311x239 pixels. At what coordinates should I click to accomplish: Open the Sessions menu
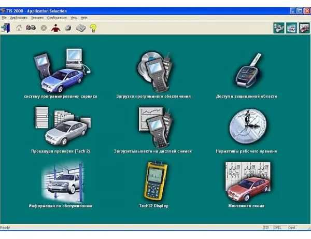pyautogui.click(x=37, y=18)
